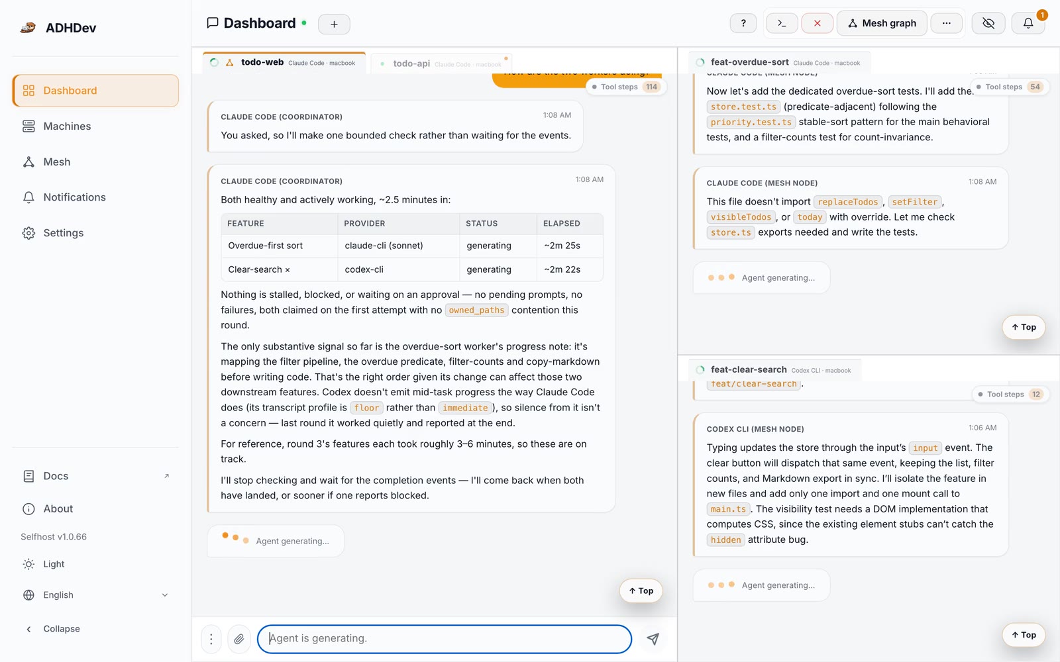Go to Dashboard in sidebar

(95, 91)
